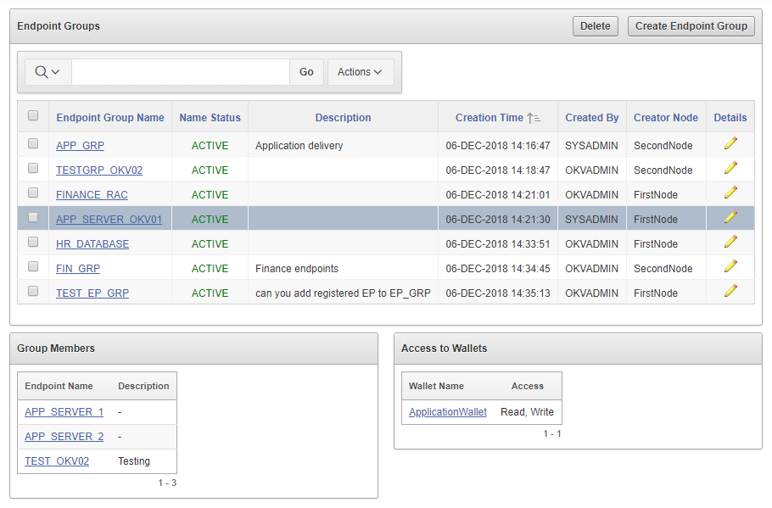Viewport: 772px width, 508px height.
Task: Click Go to run the search
Action: point(306,71)
